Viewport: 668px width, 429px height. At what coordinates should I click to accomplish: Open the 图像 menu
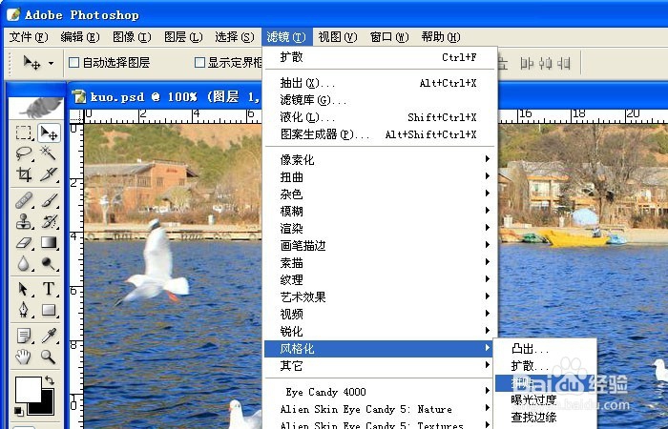click(132, 37)
